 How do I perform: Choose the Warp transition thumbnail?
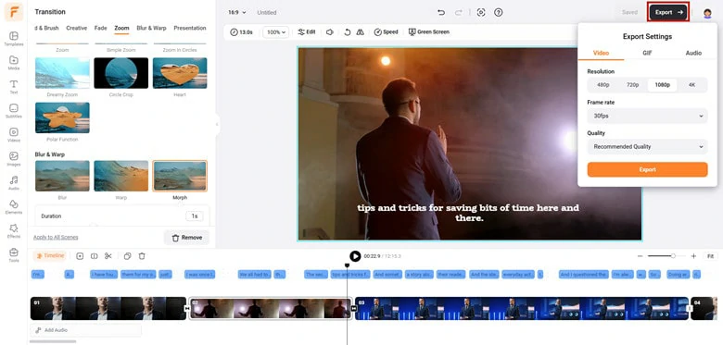click(121, 176)
